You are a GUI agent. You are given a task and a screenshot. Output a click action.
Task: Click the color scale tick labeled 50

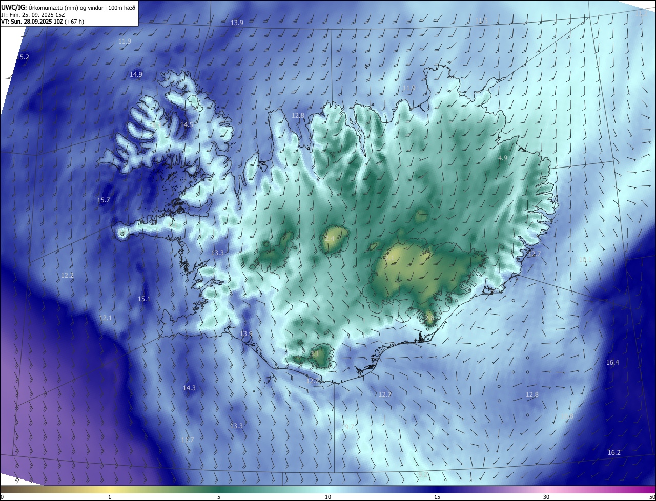pos(652,497)
